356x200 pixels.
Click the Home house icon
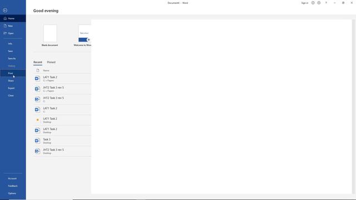pos(5,18)
